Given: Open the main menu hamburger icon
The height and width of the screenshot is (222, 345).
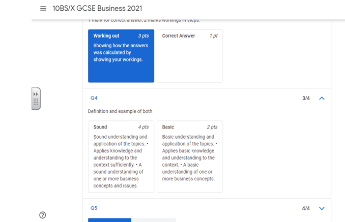Looking at the screenshot, I should pyautogui.click(x=43, y=9).
